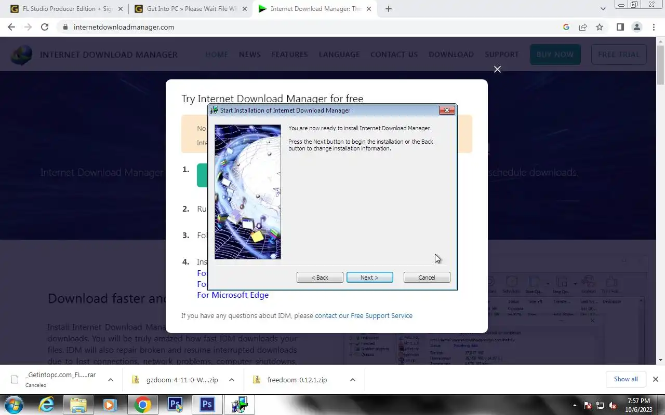Close the Get Into PC tab
The height and width of the screenshot is (415, 665).
[245, 9]
